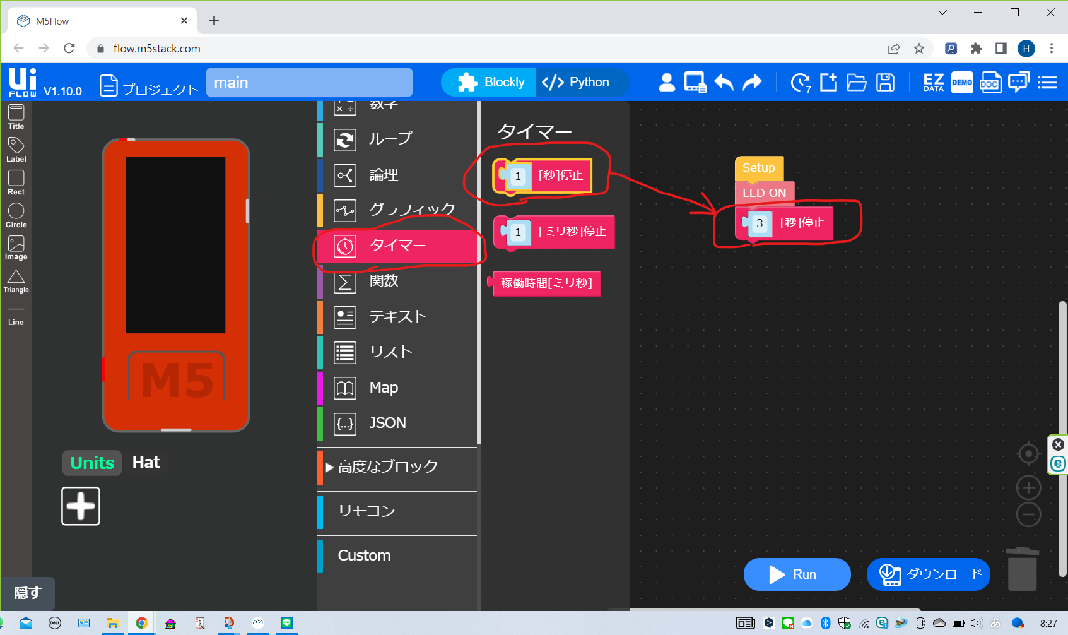Click the UIFlow logo

point(23,83)
